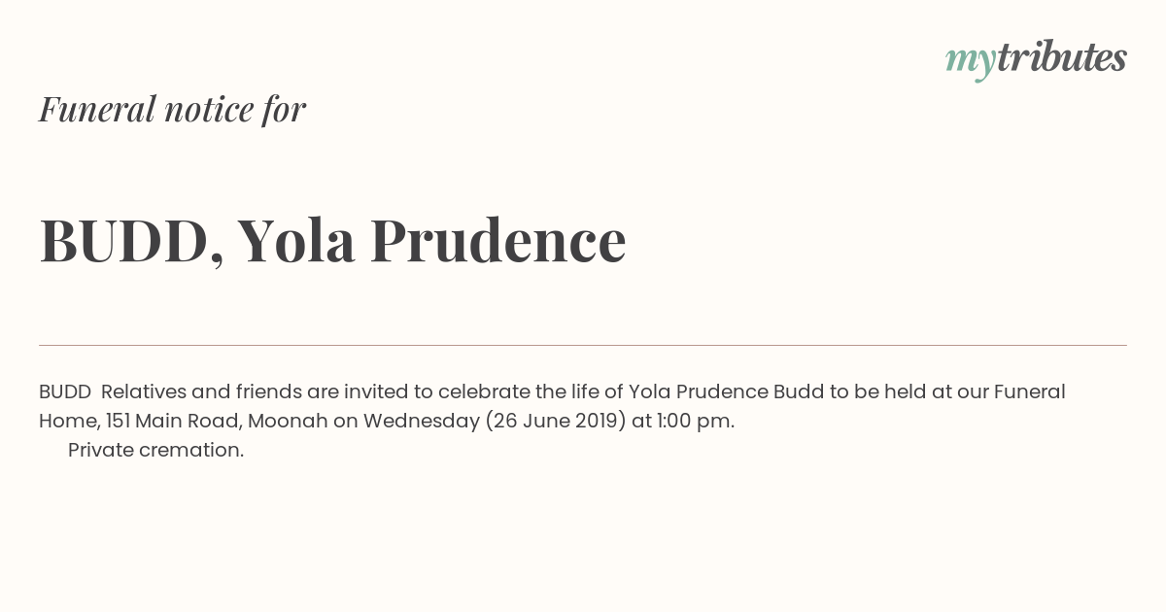Viewport: 1166px width, 612px height.
Task: Click the horizontal divider line below the title
Action: [x=583, y=345]
